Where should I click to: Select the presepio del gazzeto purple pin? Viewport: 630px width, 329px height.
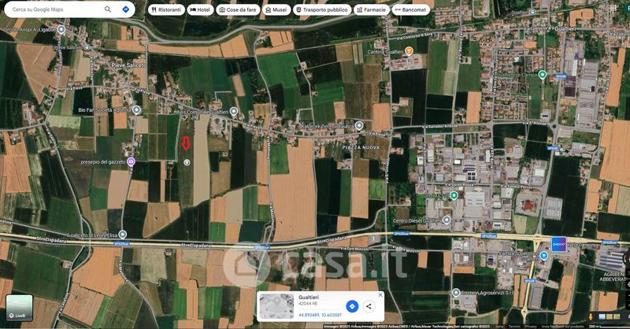pyautogui.click(x=132, y=161)
